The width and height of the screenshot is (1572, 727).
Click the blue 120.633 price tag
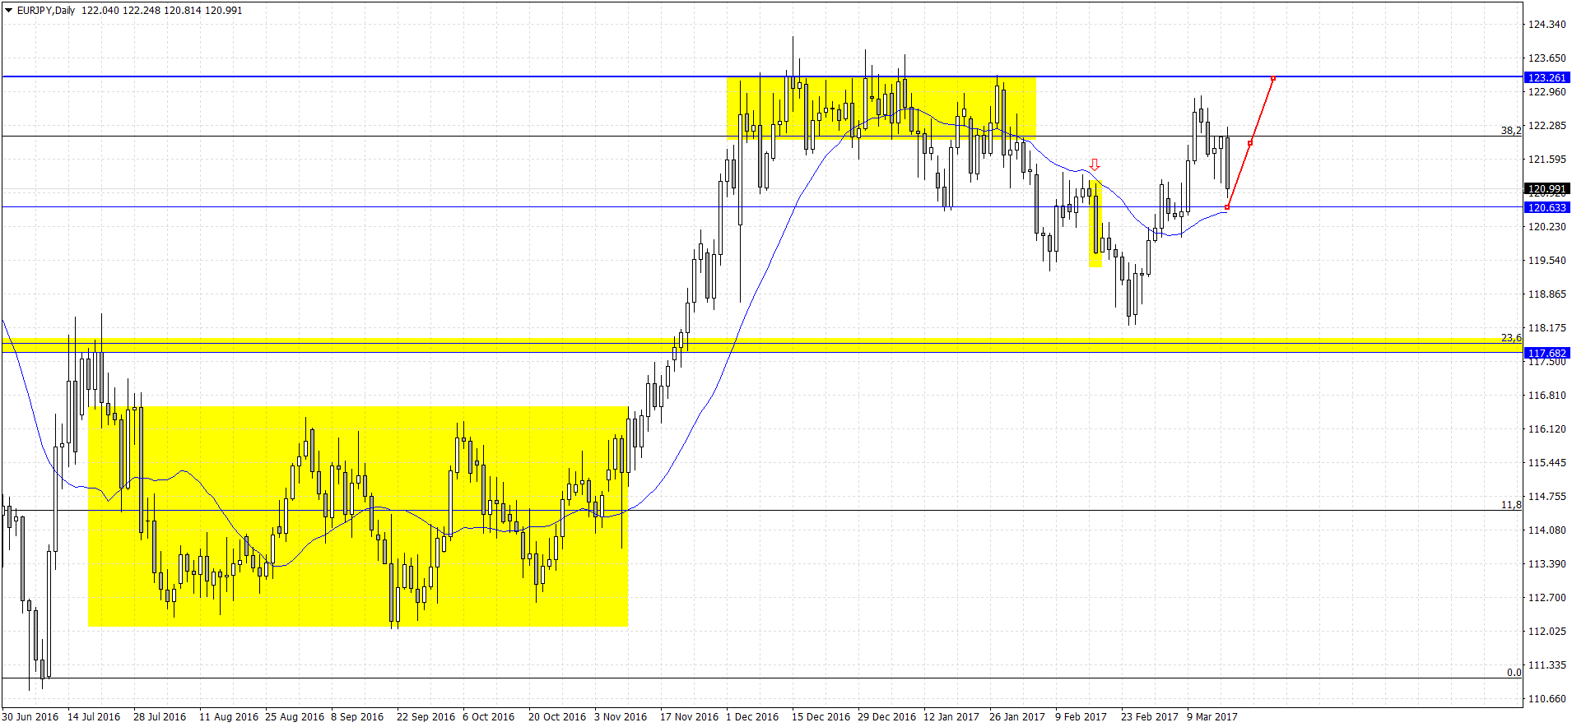tap(1547, 208)
